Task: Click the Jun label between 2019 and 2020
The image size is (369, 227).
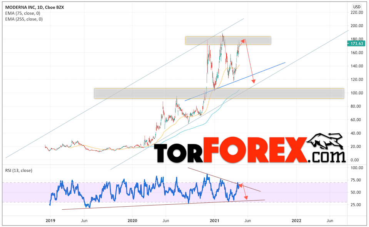Action: 84,220
